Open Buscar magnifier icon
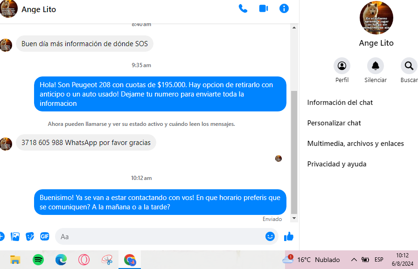418x269 pixels. pos(409,66)
